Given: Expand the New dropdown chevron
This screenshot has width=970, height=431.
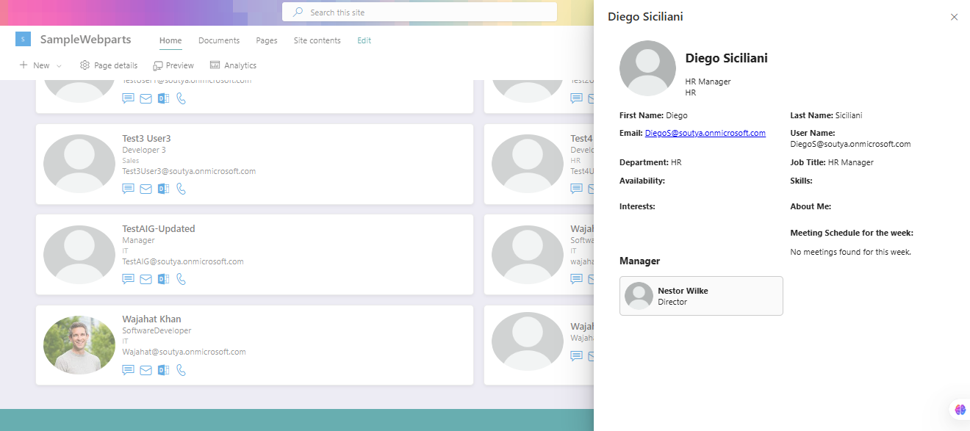Looking at the screenshot, I should 58,65.
